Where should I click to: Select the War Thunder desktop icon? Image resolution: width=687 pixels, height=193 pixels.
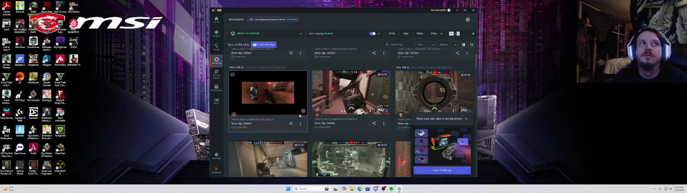pos(33,96)
